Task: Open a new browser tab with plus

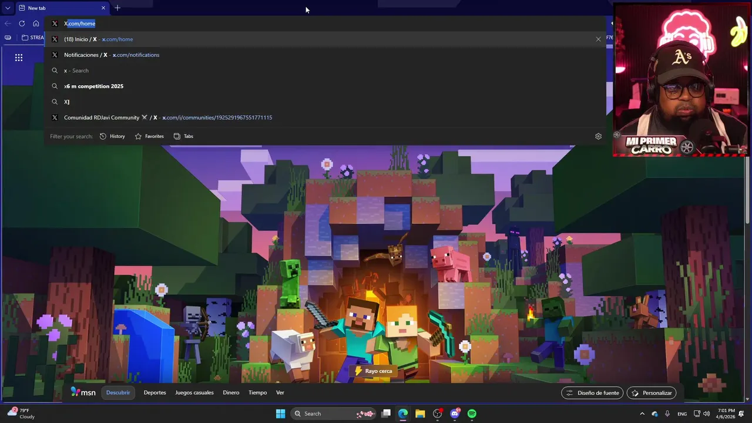Action: click(x=117, y=8)
